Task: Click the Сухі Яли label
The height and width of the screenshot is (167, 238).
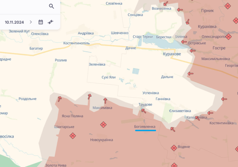Action: 108,77
